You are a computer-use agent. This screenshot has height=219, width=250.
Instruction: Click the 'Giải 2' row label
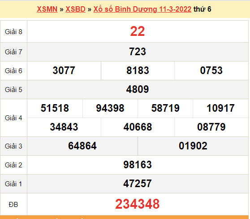[x=13, y=165]
